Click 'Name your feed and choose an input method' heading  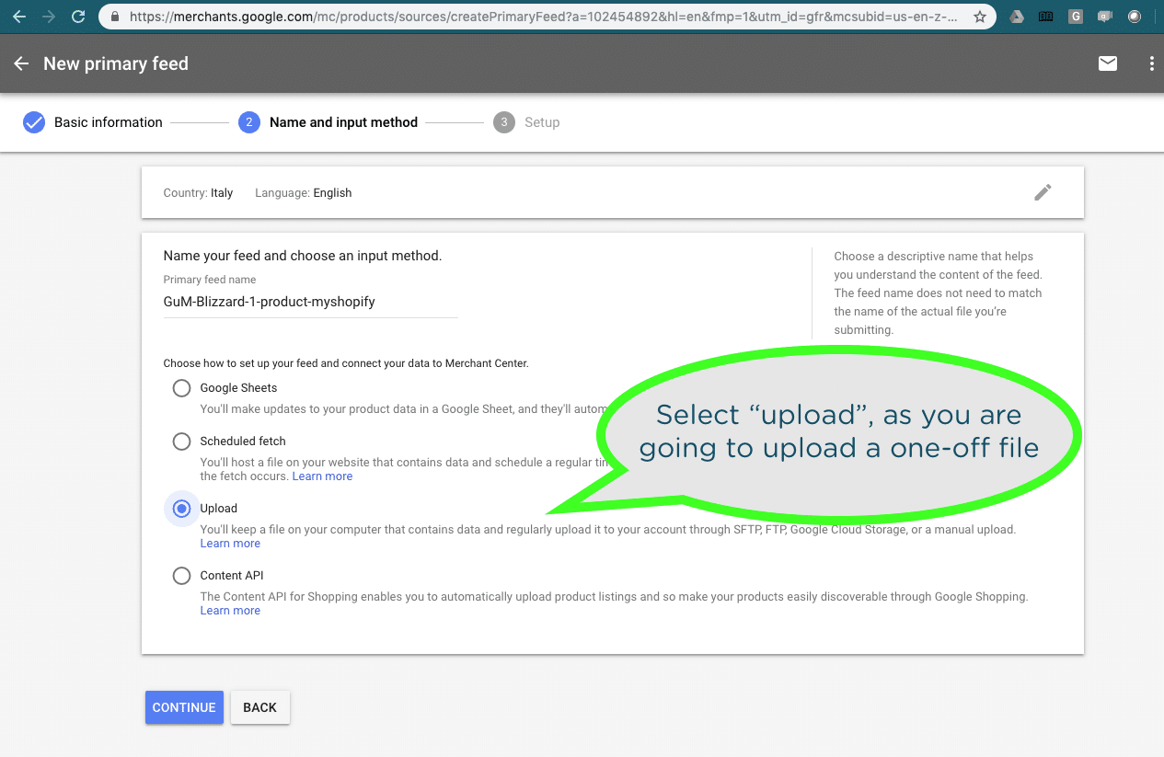click(x=303, y=256)
